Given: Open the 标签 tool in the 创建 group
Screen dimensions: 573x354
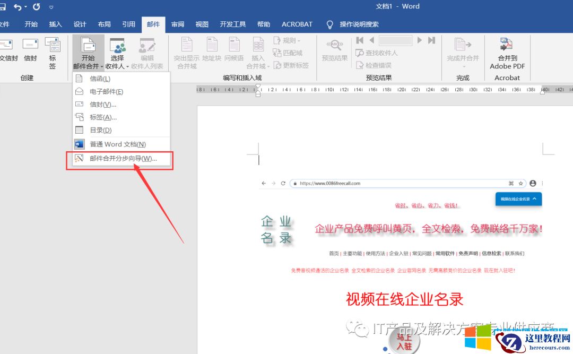Looking at the screenshot, I should pyautogui.click(x=53, y=50).
